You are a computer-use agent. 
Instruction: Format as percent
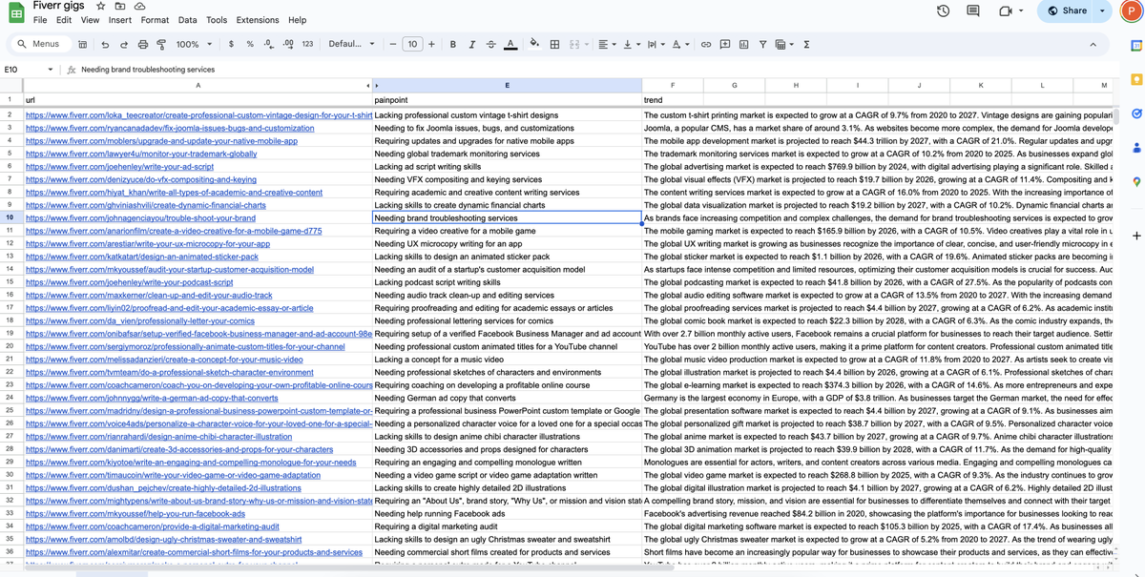tap(250, 44)
